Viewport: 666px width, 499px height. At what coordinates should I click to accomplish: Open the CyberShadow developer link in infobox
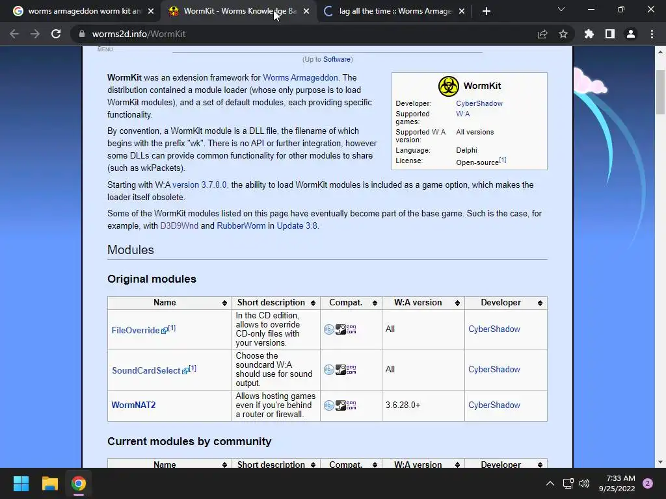pyautogui.click(x=479, y=103)
